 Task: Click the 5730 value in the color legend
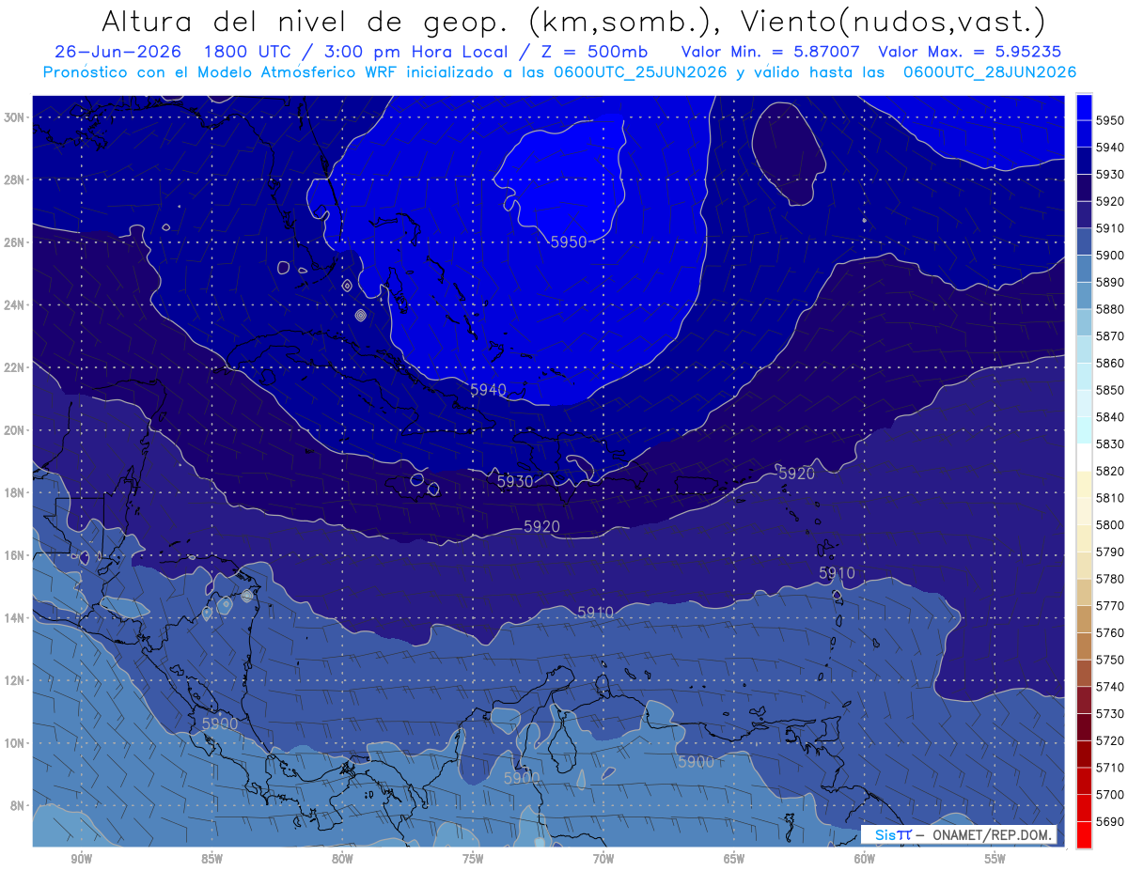1110,713
